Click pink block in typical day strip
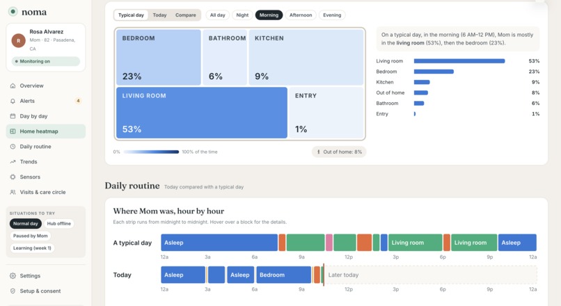The height and width of the screenshot is (306, 561). click(x=329, y=243)
